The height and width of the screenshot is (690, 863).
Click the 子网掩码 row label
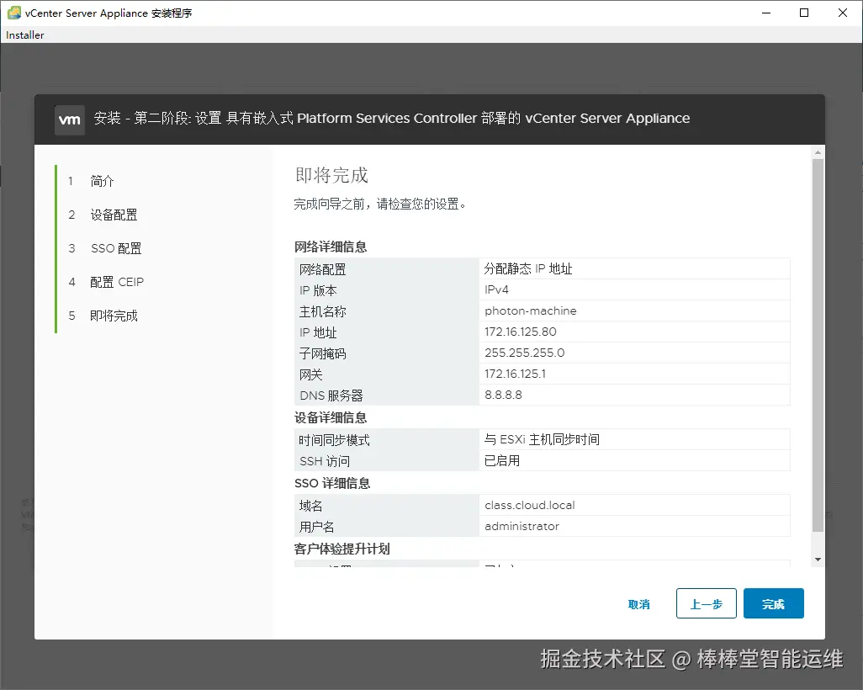(x=322, y=353)
